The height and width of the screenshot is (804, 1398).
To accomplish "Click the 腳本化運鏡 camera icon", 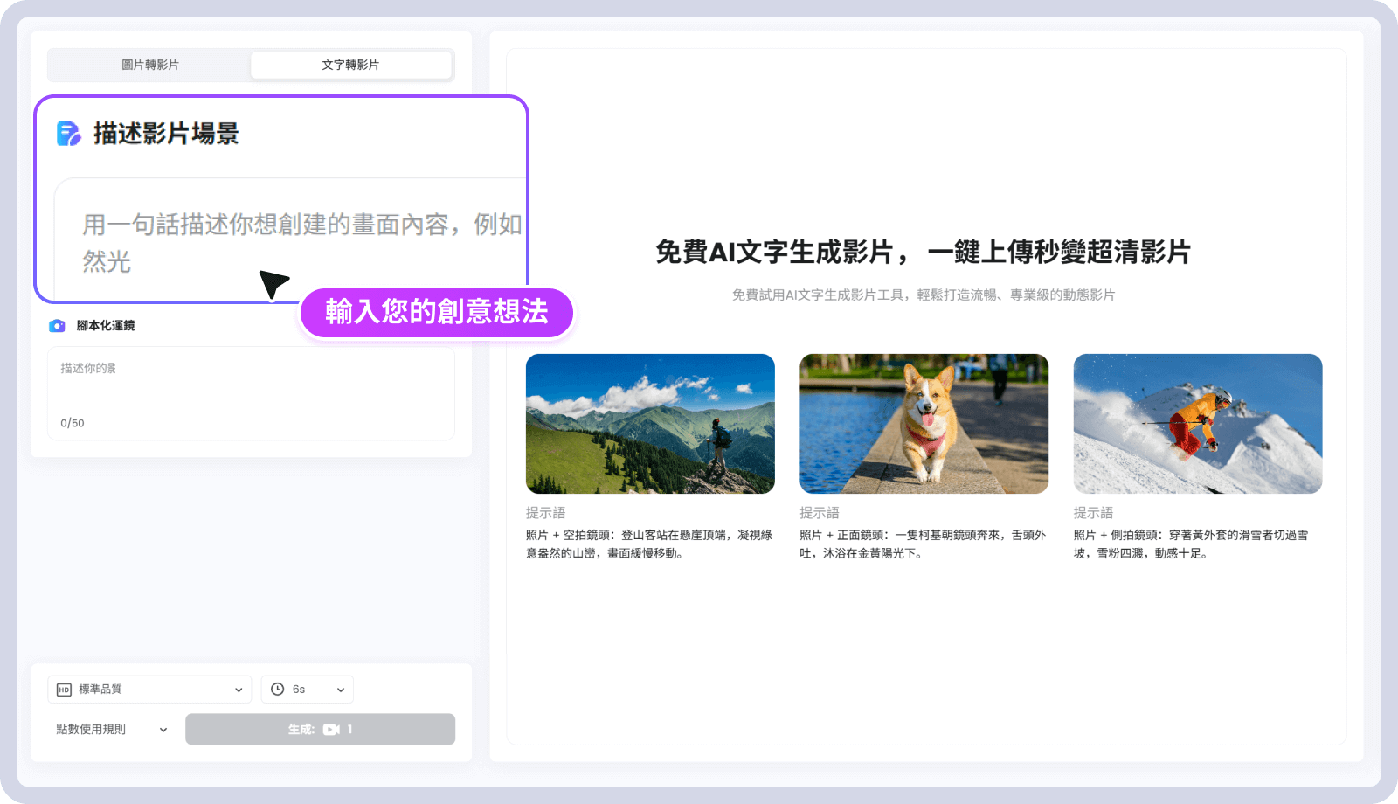I will click(57, 326).
